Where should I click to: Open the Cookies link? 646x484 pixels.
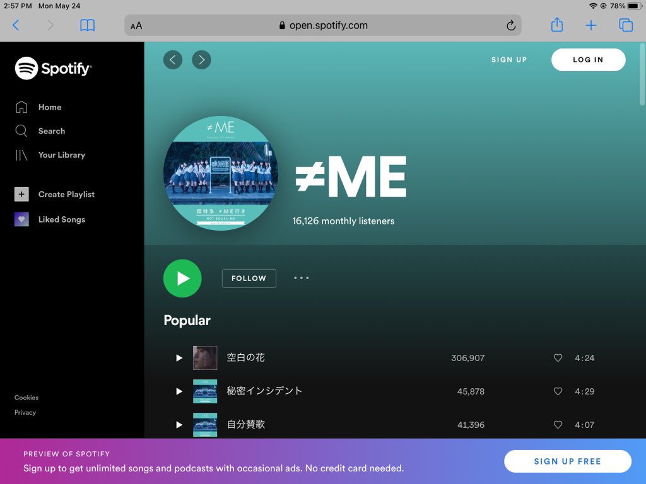pyautogui.click(x=26, y=398)
